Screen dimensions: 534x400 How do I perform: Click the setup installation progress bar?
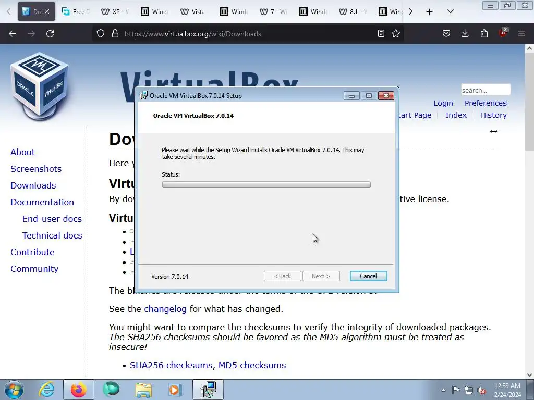tap(266, 185)
